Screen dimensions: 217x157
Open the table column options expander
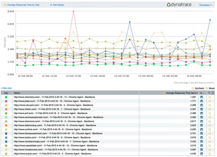[213, 93]
